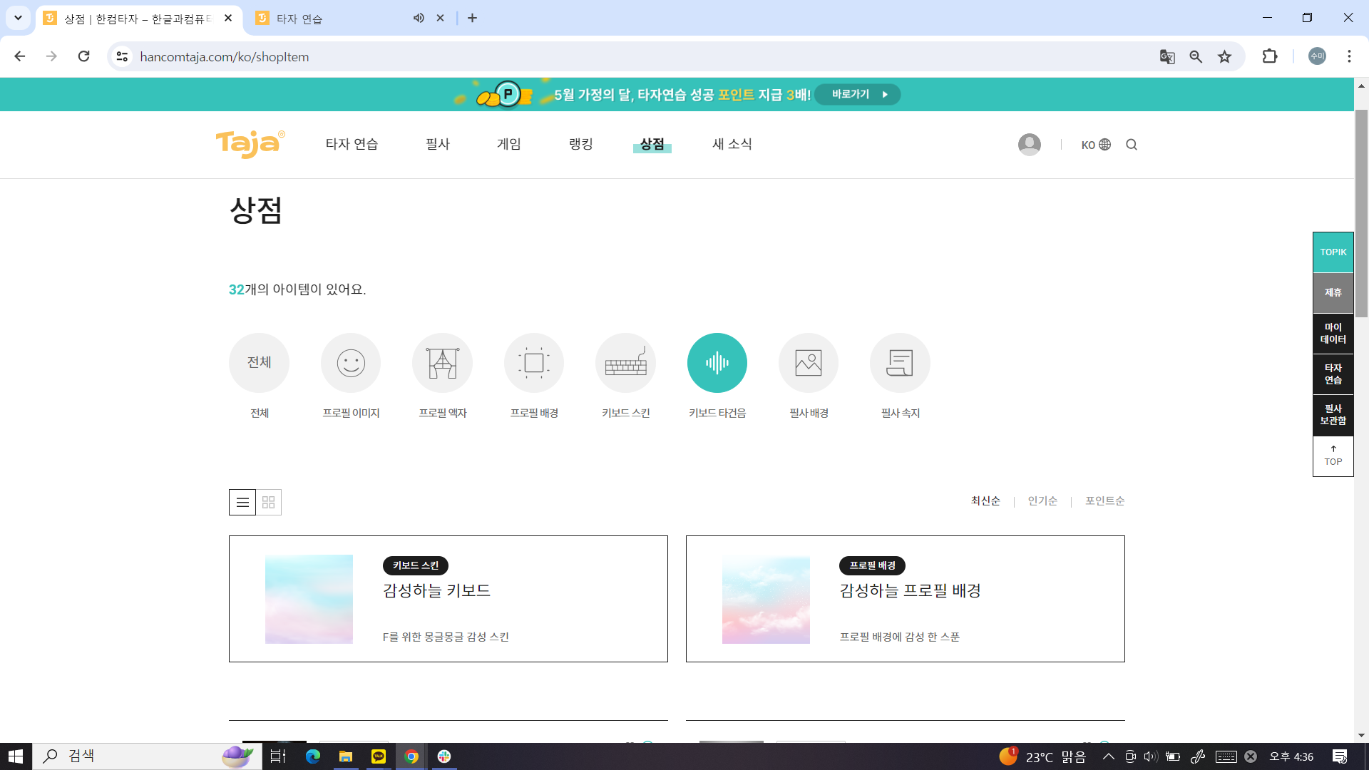Sort items by 인기순

pyautogui.click(x=1042, y=501)
